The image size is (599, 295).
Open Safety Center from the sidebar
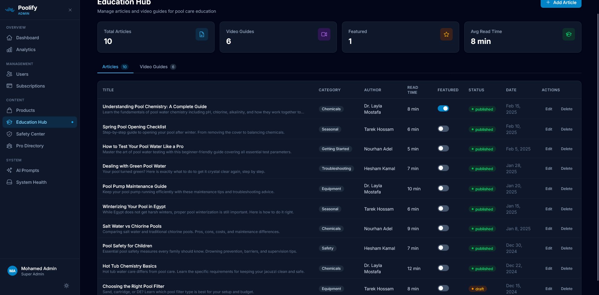click(x=40, y=134)
